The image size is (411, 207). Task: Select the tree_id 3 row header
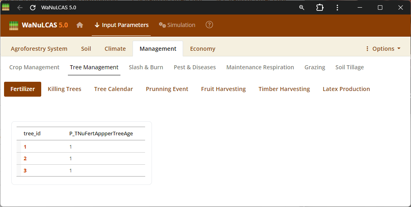click(x=25, y=171)
